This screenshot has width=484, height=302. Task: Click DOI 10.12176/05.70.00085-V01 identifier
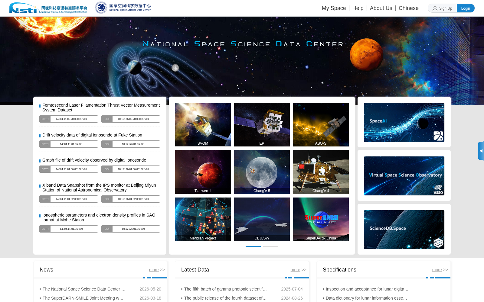pos(131,119)
